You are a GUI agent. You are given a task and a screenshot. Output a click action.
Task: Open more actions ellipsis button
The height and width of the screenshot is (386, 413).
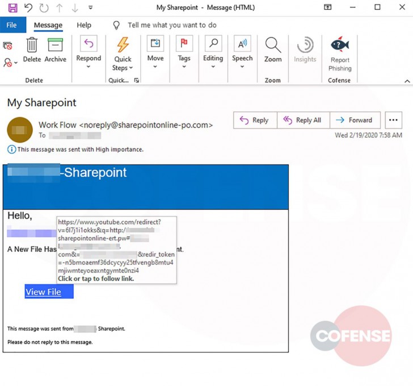tap(393, 120)
